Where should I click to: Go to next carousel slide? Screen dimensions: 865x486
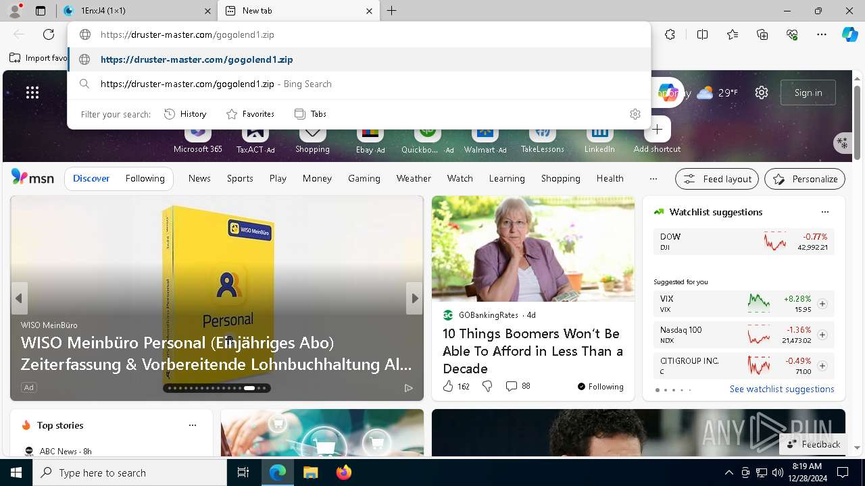click(414, 298)
